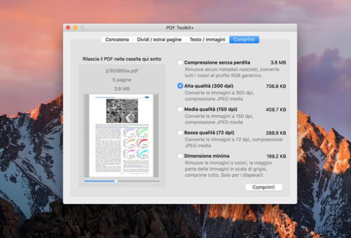Select the Comprimi tab
Screen dimensions: 351x238
pyautogui.click(x=244, y=39)
